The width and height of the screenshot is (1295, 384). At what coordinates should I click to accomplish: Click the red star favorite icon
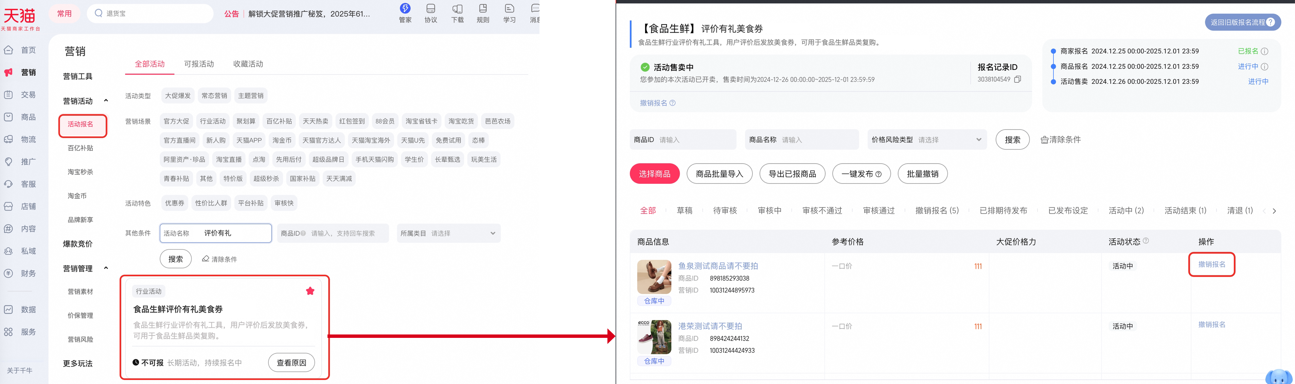(x=310, y=291)
